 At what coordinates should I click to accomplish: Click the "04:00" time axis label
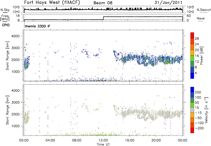(x=50, y=140)
